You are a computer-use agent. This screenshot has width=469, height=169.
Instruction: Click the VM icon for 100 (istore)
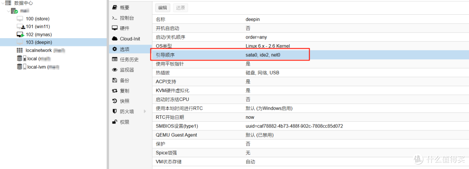click(20, 19)
